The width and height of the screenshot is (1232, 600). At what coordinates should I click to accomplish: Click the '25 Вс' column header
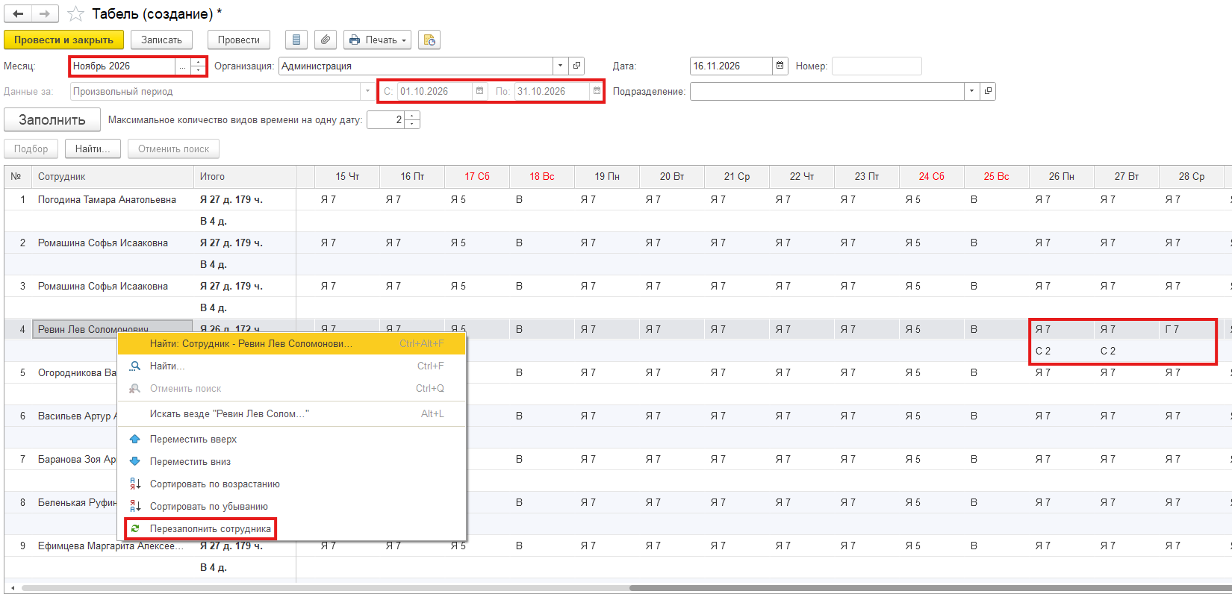[x=997, y=177]
